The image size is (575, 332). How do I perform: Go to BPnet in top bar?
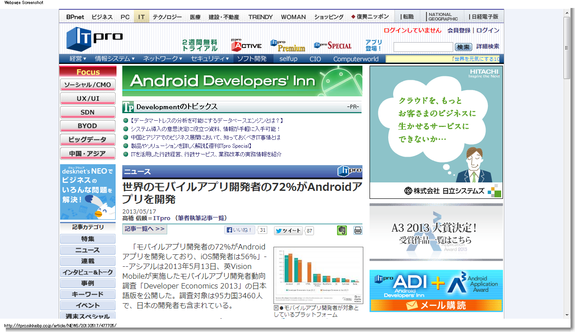click(x=75, y=17)
